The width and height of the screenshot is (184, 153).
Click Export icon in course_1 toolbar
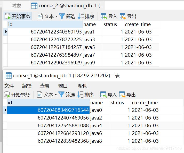click(122, 95)
